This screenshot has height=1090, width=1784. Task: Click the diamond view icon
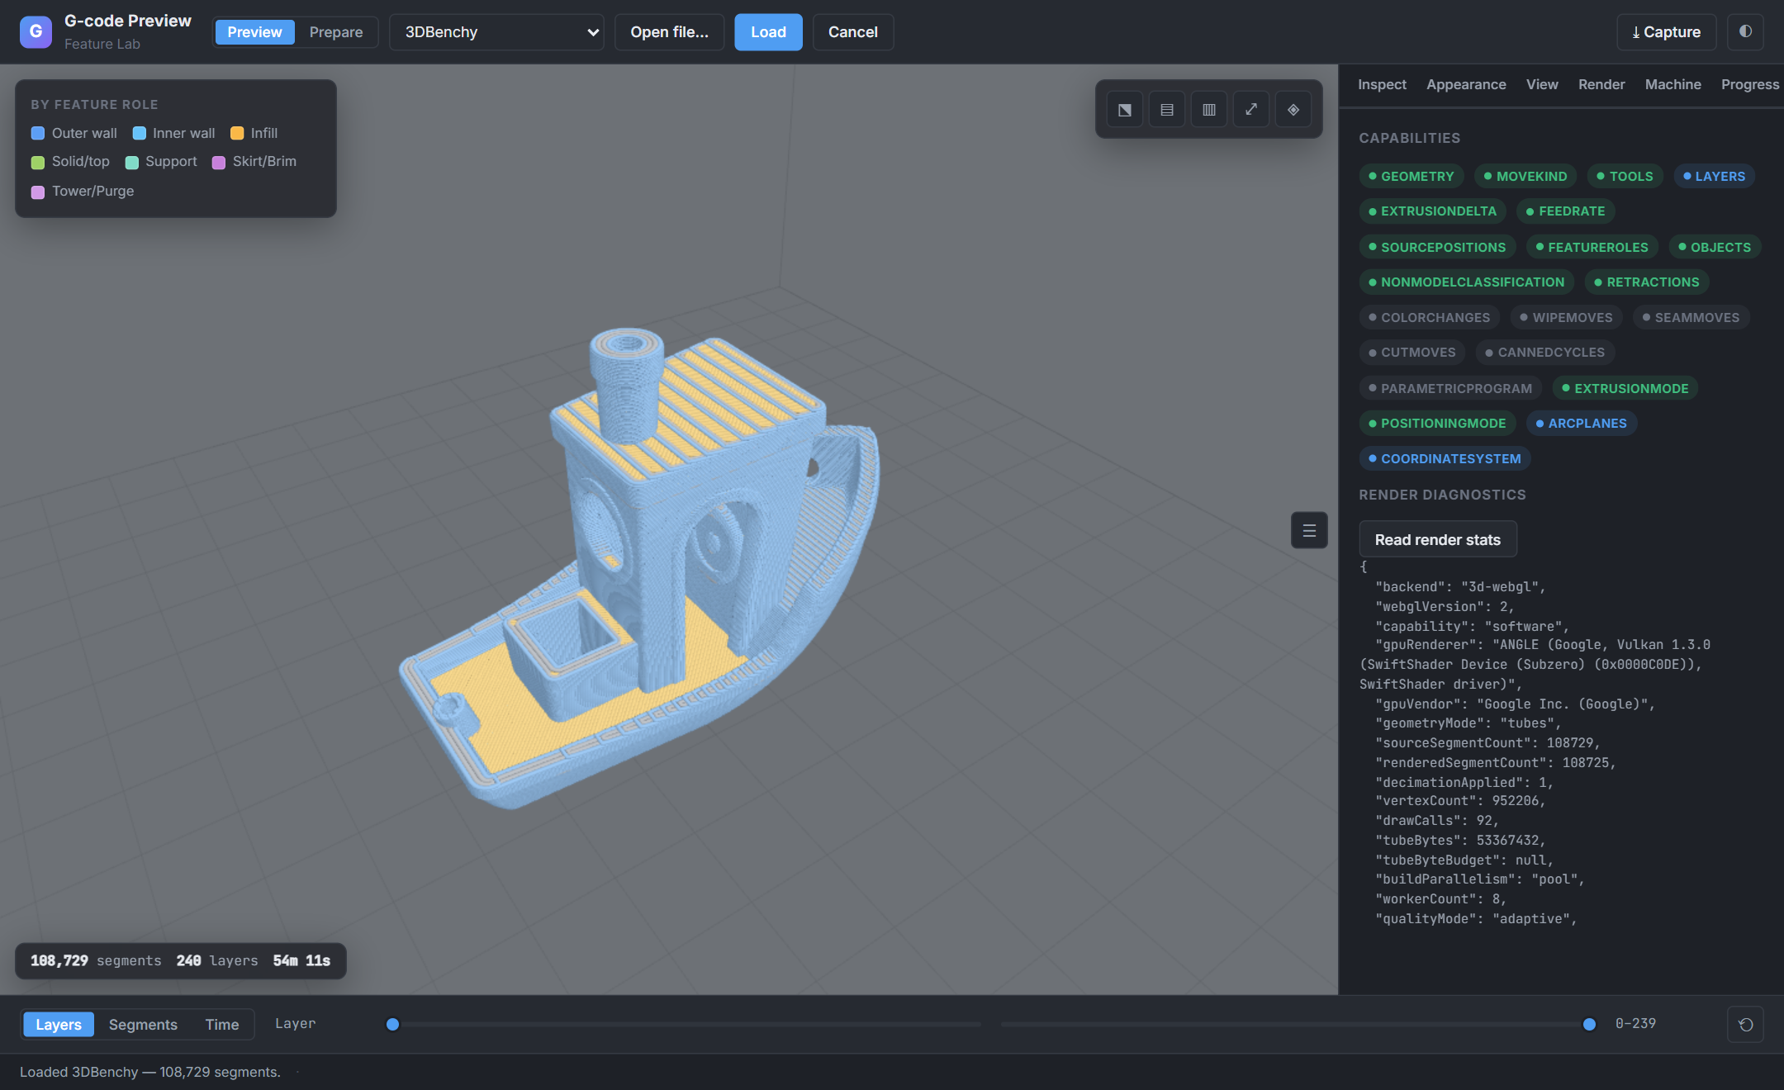coord(1293,110)
